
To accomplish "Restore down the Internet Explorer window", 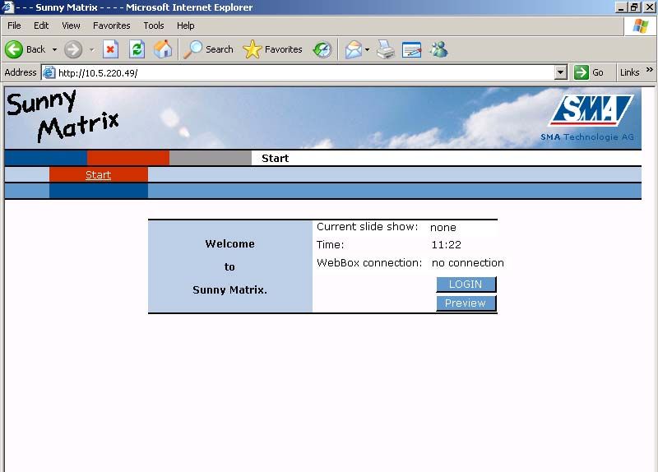I will point(634,7).
